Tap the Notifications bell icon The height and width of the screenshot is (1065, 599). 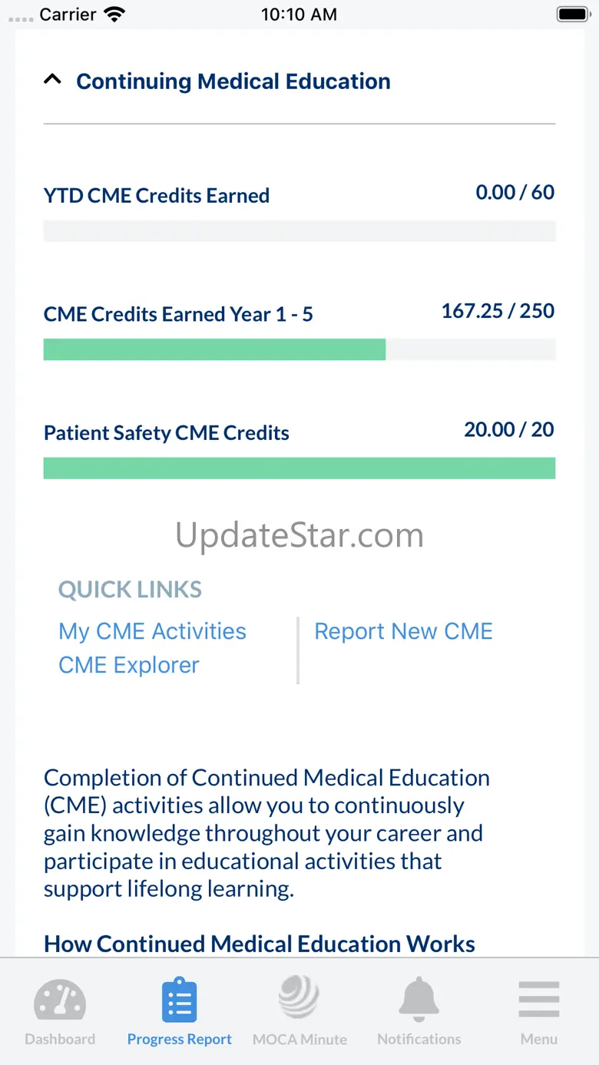click(419, 999)
